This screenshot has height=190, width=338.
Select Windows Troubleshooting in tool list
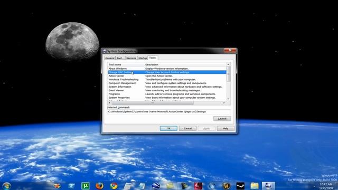click(x=167, y=80)
